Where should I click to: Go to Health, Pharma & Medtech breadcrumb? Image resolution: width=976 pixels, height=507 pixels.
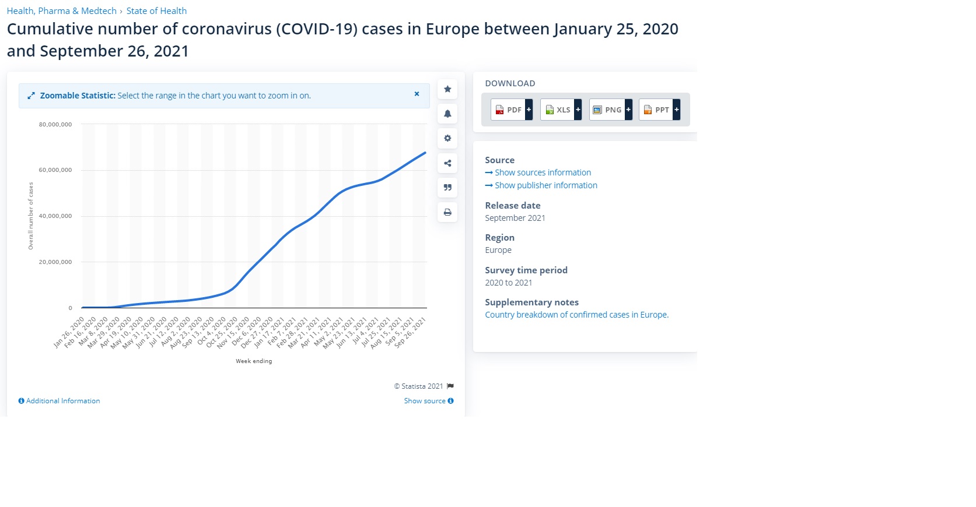click(61, 11)
